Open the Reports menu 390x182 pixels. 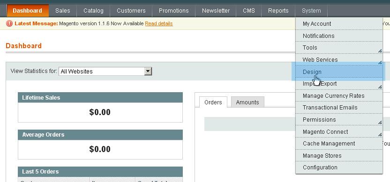278,11
